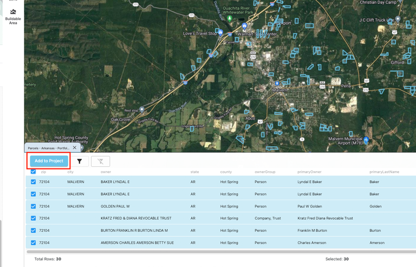Open the Buildable Area tool
This screenshot has width=416, height=267.
coord(13,17)
